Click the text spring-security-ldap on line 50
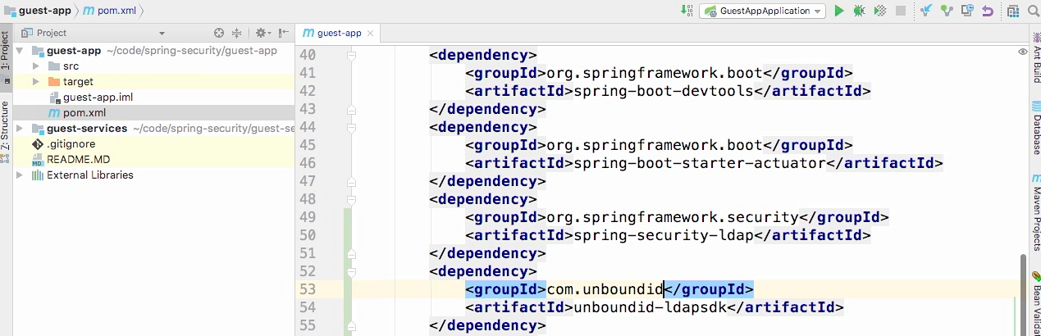 point(664,235)
